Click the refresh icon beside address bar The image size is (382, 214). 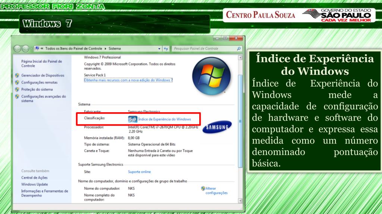[166, 49]
